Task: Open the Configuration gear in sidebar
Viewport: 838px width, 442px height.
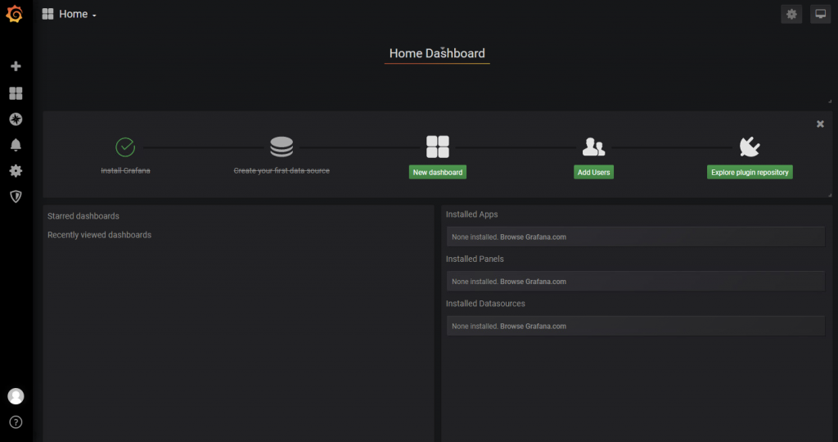Action: pos(16,170)
